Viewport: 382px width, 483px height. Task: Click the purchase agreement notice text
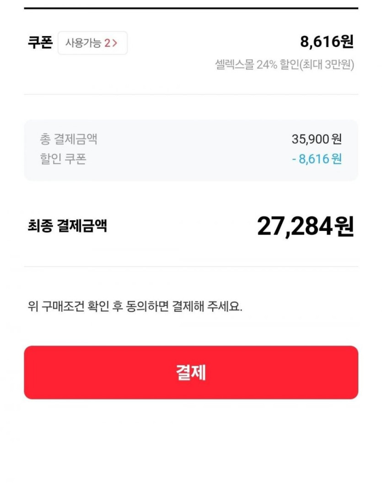point(135,306)
